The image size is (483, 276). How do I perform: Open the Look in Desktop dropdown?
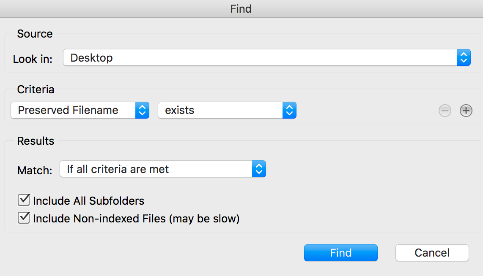click(x=260, y=58)
